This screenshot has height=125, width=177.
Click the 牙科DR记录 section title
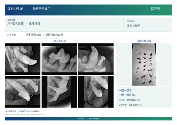(59, 41)
